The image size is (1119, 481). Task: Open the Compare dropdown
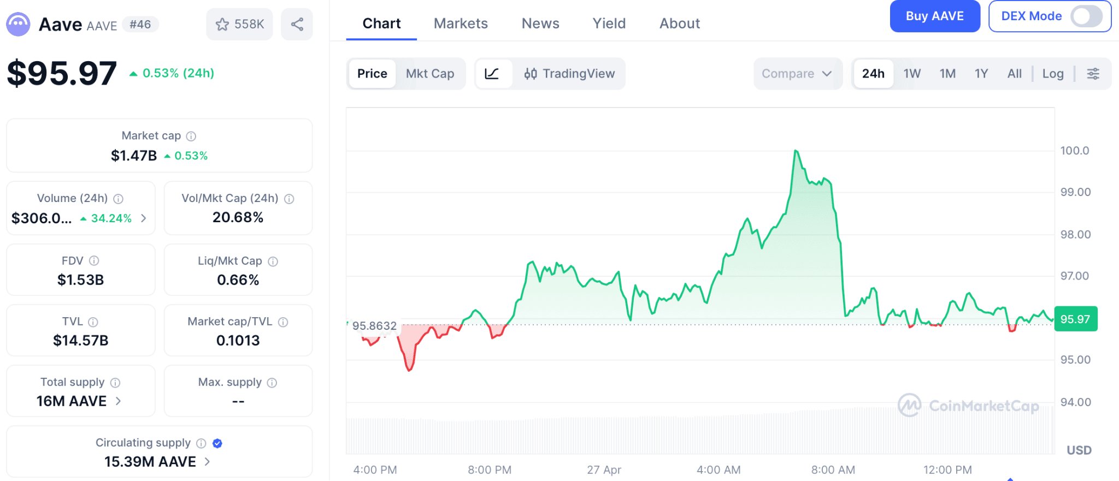797,74
